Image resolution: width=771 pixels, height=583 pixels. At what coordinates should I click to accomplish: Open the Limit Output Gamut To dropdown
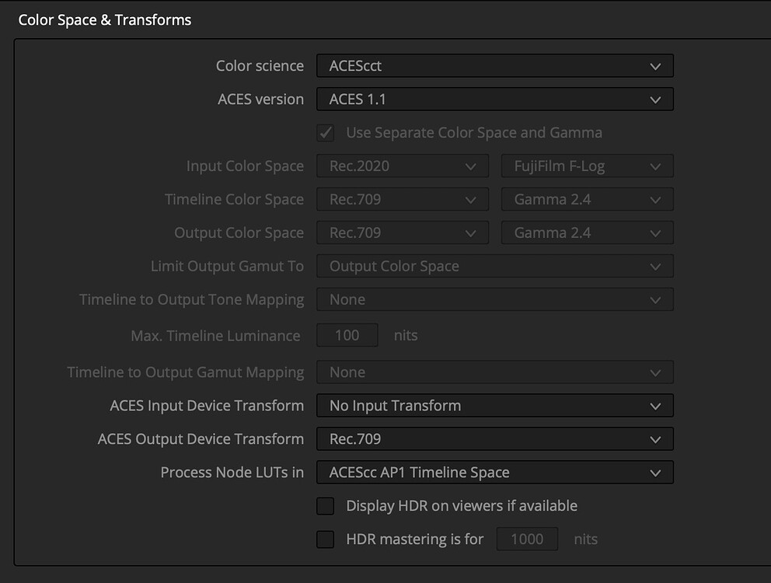(494, 266)
